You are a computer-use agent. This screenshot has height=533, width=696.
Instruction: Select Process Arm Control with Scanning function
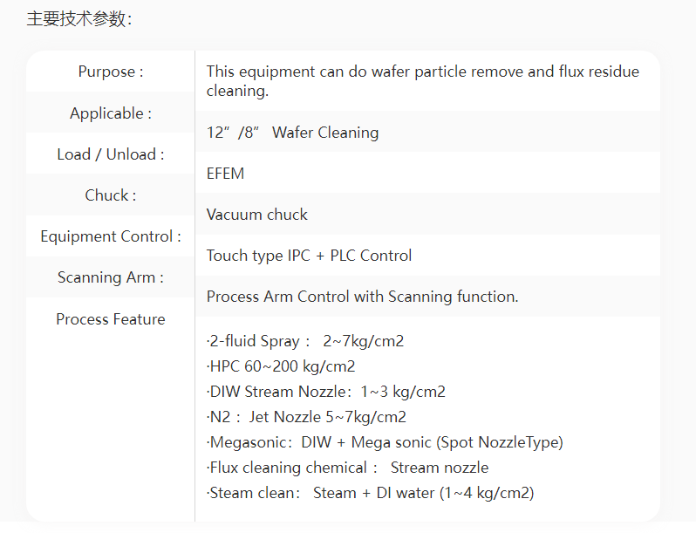362,297
